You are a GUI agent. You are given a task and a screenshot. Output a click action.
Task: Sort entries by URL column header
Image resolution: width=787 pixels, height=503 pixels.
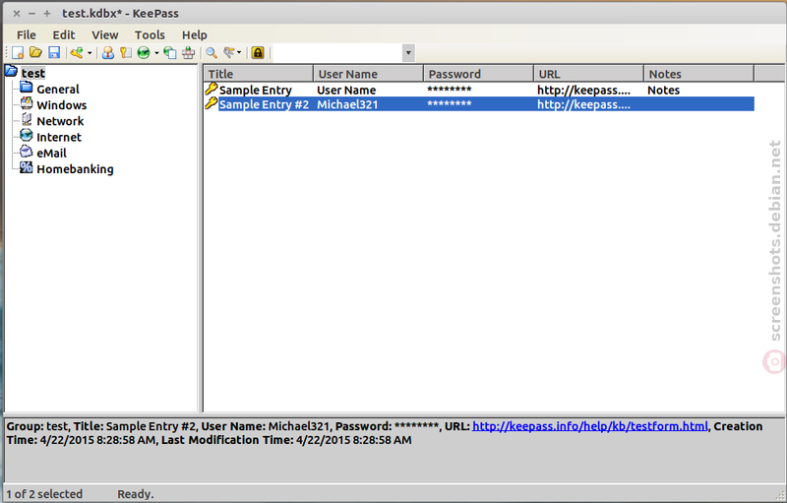(588, 74)
